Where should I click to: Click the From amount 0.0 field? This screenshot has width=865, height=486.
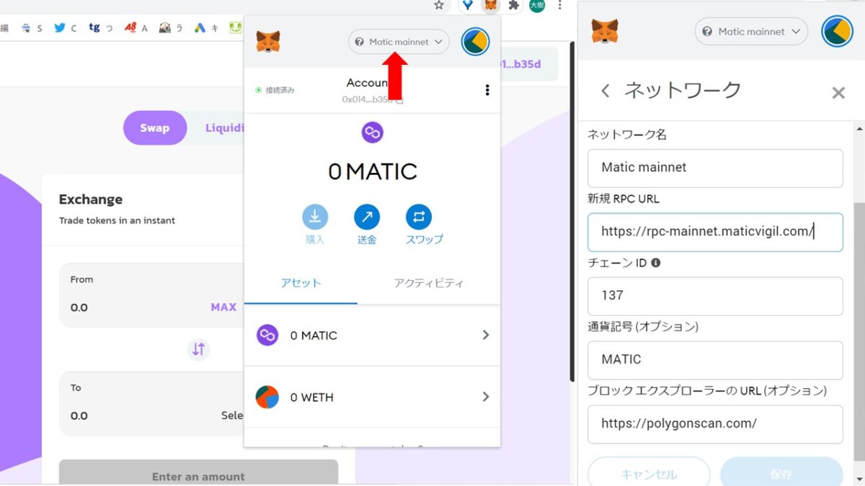(x=79, y=307)
